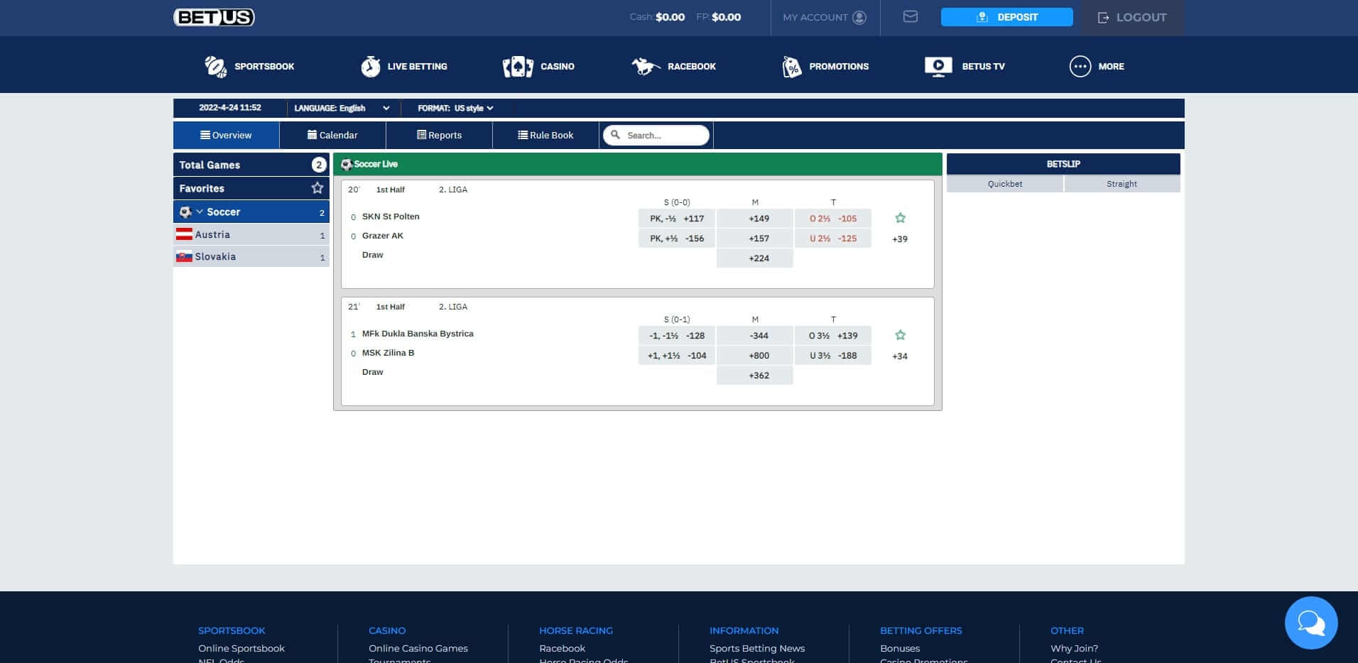The width and height of the screenshot is (1358, 663).
Task: Favorite the MFk Dukla Banska Bystrica match
Action: pyautogui.click(x=900, y=334)
